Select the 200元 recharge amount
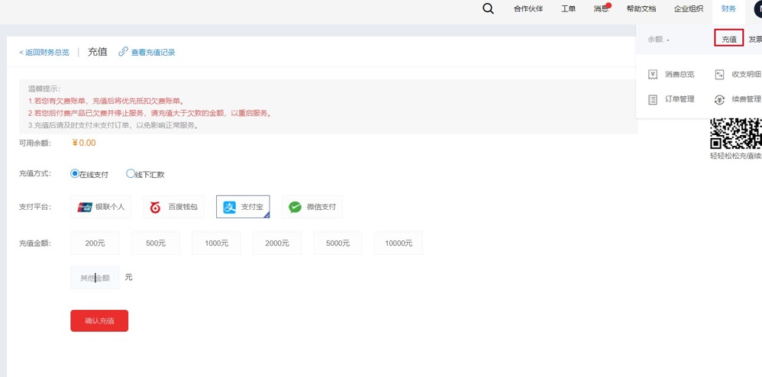Viewport: 762px width, 377px height. pyautogui.click(x=95, y=243)
